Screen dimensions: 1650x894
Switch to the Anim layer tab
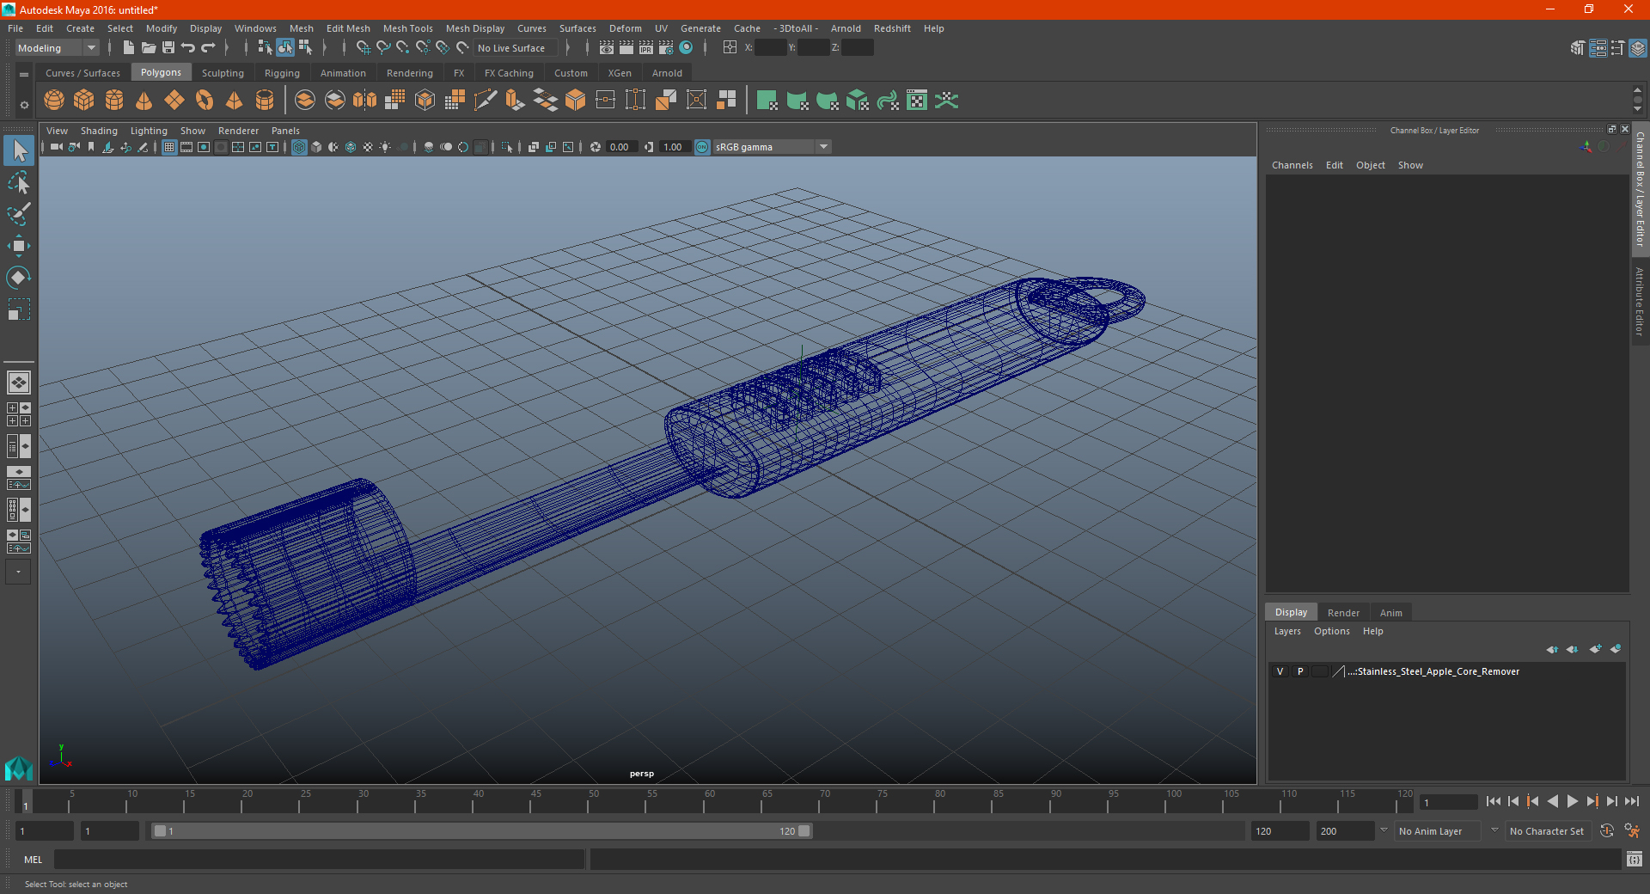[x=1390, y=613]
